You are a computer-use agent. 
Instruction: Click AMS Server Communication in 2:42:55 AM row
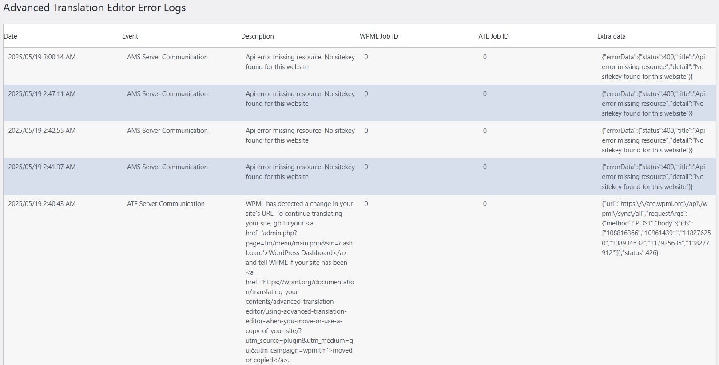pos(167,131)
